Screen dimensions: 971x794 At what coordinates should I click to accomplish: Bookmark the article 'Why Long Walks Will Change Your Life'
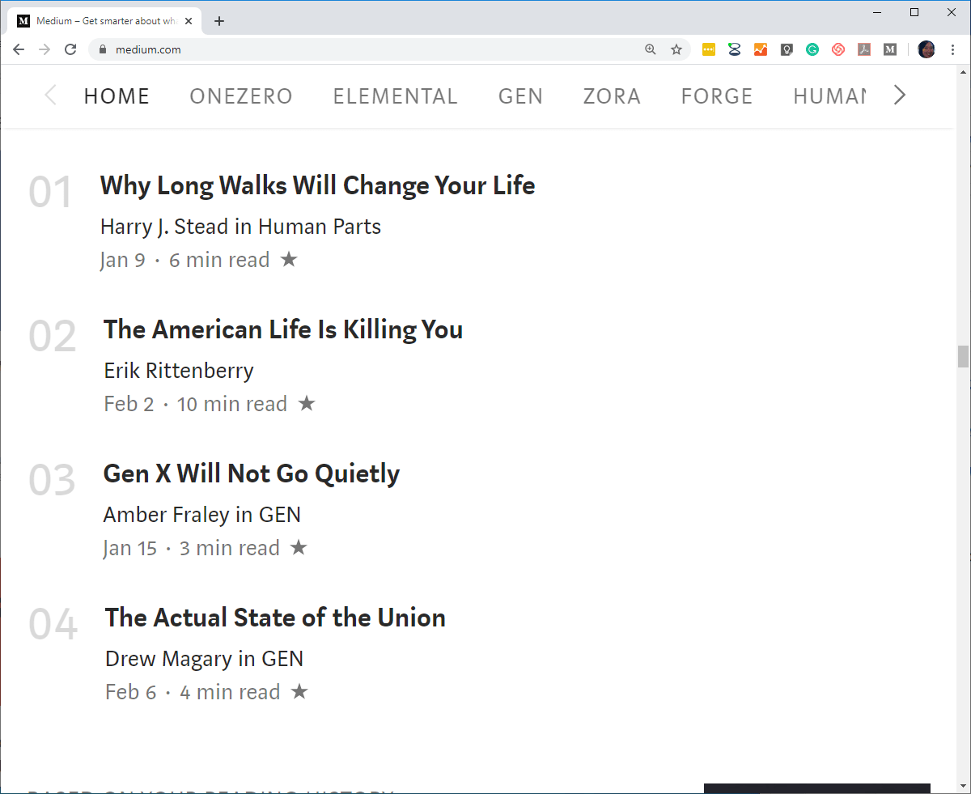pos(289,260)
